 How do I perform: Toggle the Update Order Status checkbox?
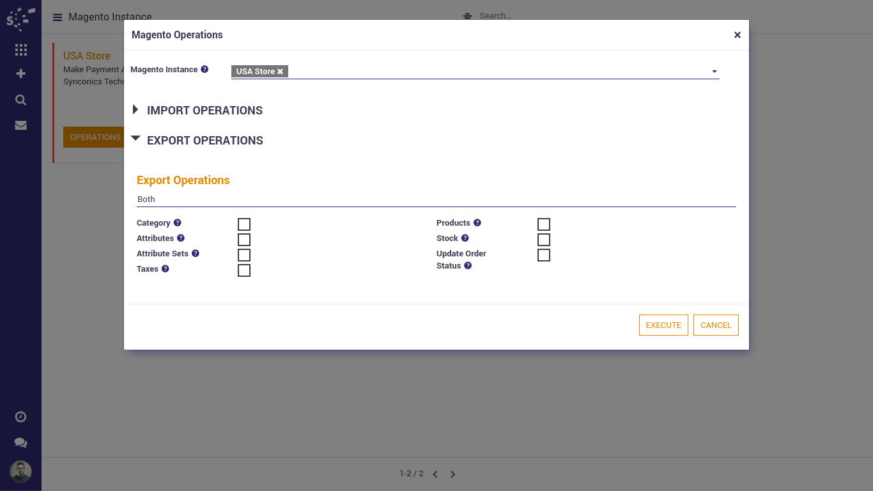pos(544,255)
